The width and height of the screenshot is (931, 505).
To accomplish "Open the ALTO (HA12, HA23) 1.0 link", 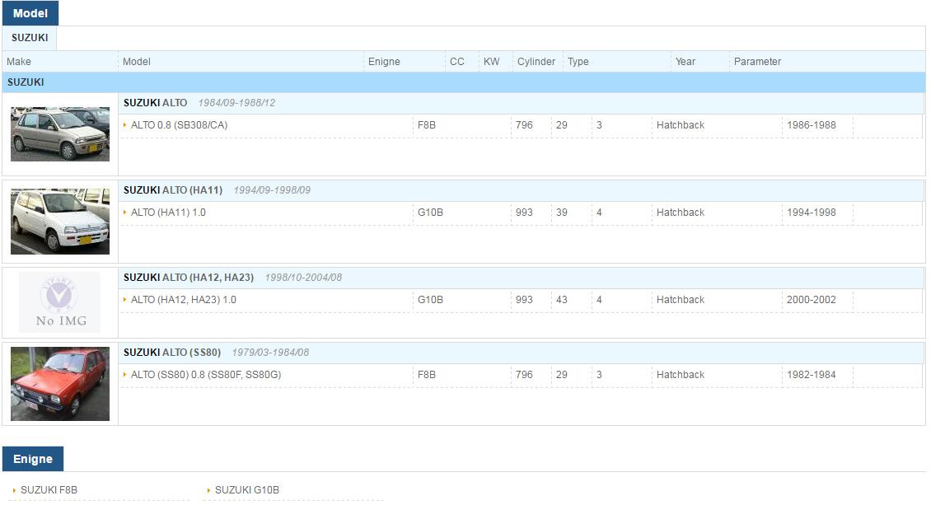I will click(184, 300).
